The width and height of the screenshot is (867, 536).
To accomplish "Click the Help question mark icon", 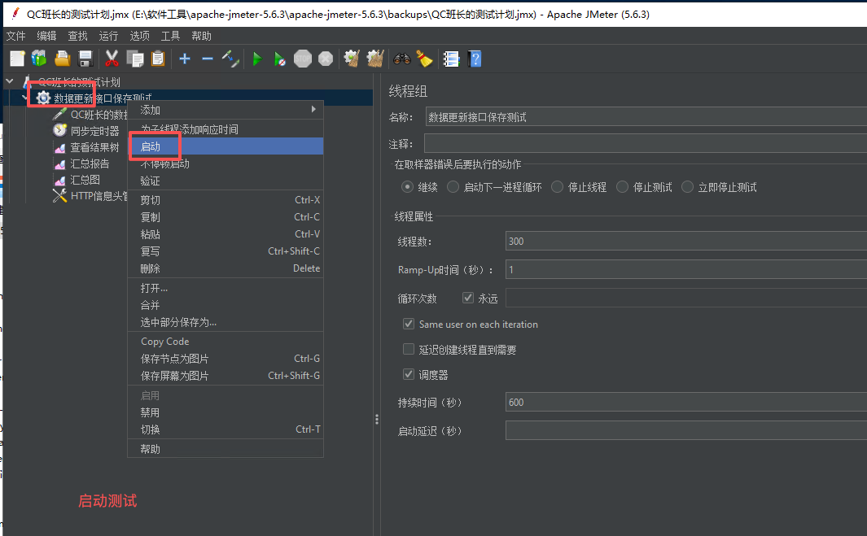I will (x=475, y=59).
